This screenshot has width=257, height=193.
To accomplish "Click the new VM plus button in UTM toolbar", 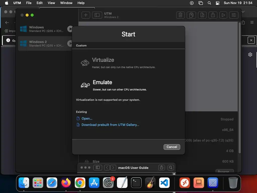I will click(x=86, y=15).
